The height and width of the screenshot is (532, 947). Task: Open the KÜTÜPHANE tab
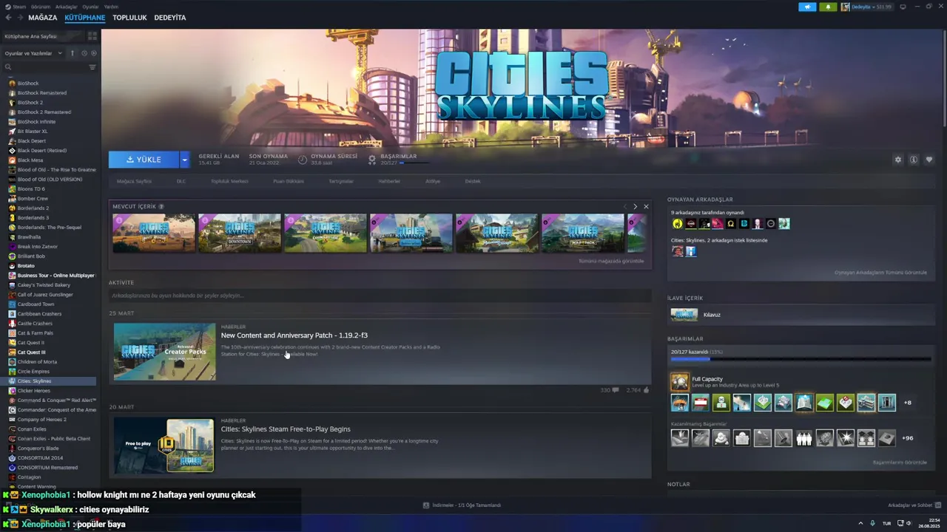(x=85, y=17)
